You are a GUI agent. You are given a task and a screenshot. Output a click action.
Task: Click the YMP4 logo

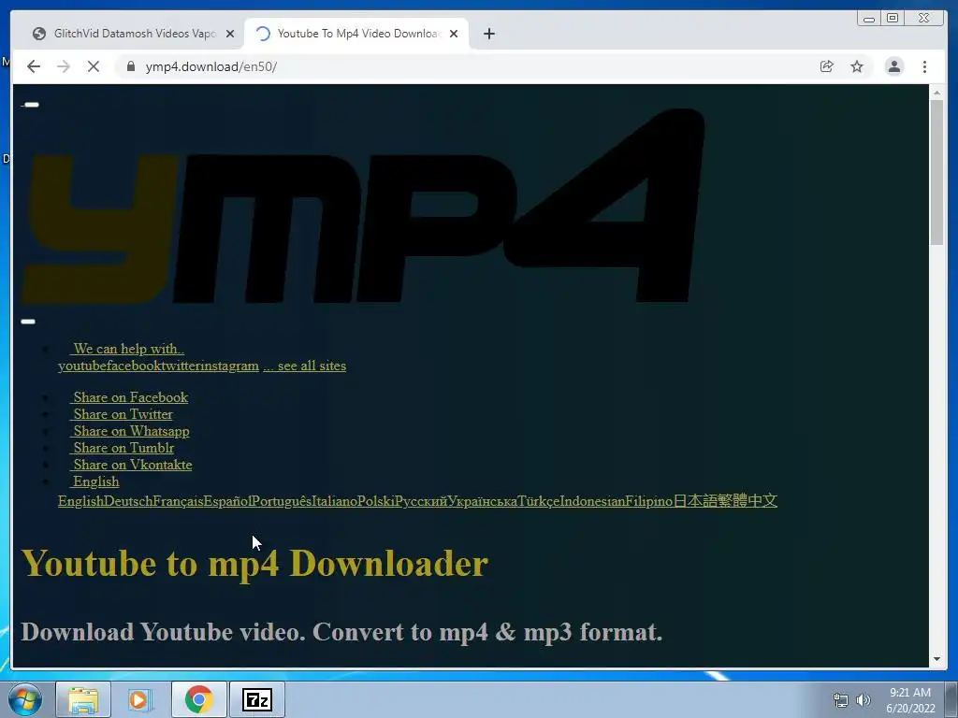[363, 207]
